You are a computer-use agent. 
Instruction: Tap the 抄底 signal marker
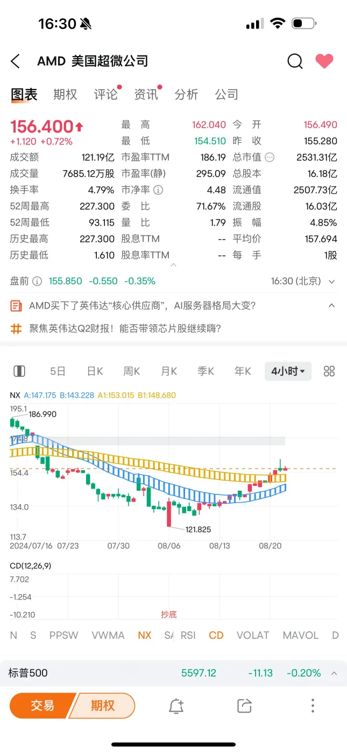(169, 614)
